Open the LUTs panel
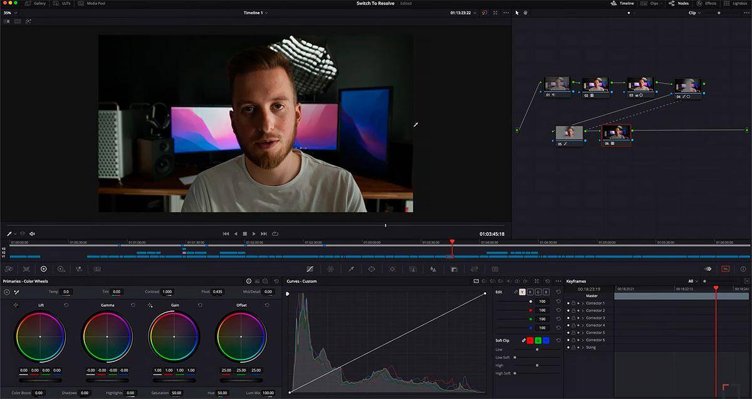Image resolution: width=752 pixels, height=399 pixels. pyautogui.click(x=63, y=3)
